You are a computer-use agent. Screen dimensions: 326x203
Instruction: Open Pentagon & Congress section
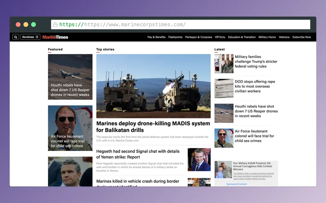click(198, 37)
